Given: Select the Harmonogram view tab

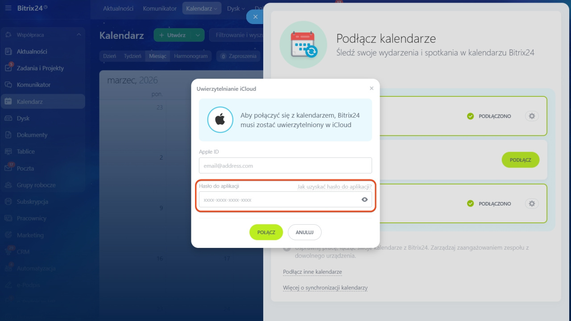Looking at the screenshot, I should point(190,56).
